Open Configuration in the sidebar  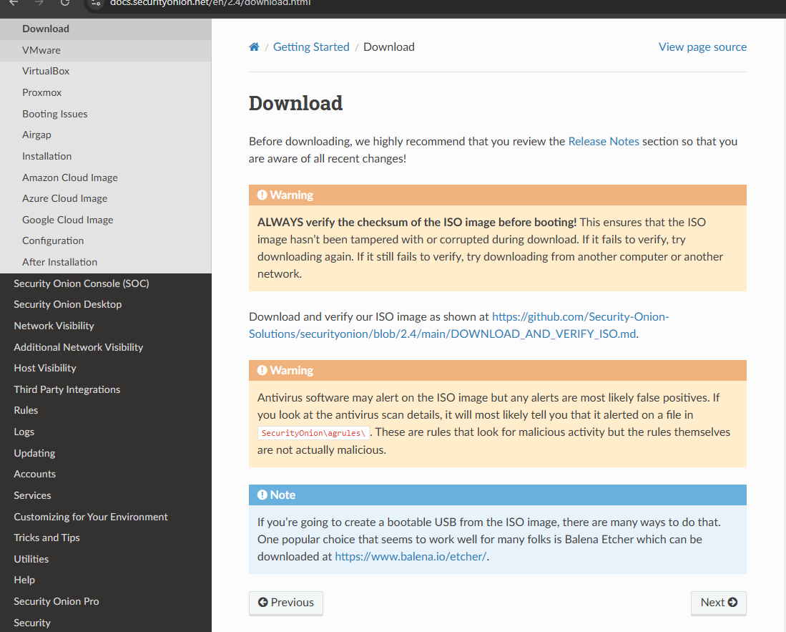pos(106,240)
